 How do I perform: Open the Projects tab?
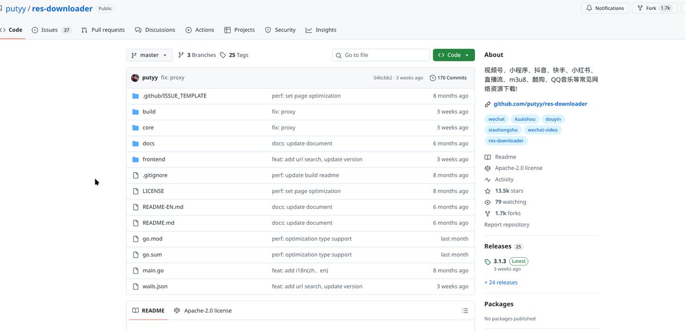240,30
